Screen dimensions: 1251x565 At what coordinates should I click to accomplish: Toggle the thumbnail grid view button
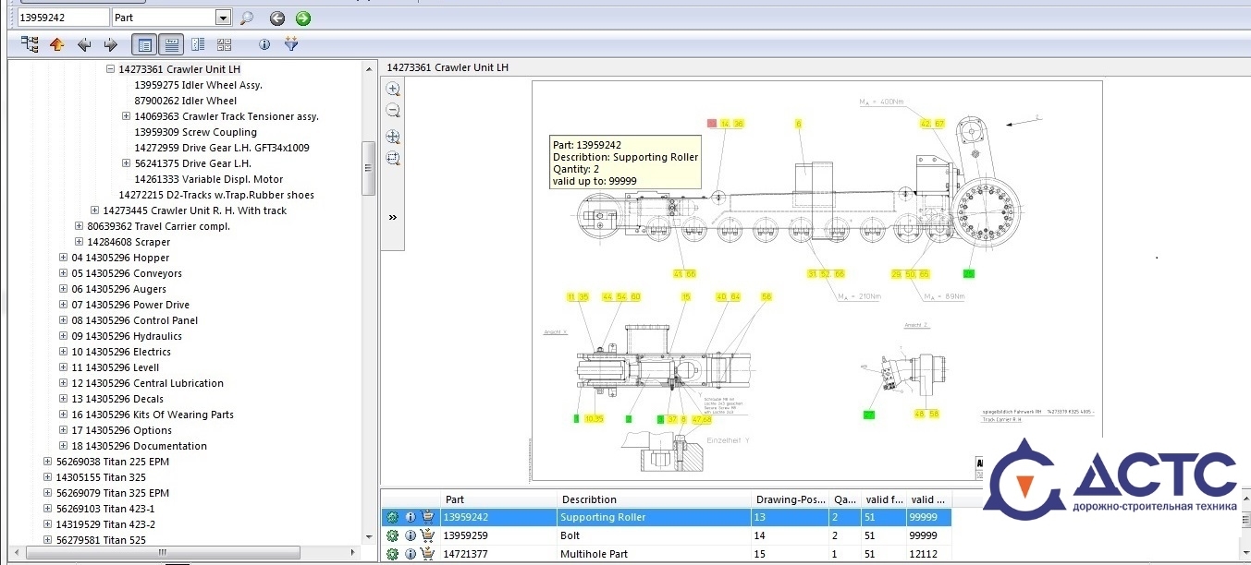pyautogui.click(x=224, y=44)
